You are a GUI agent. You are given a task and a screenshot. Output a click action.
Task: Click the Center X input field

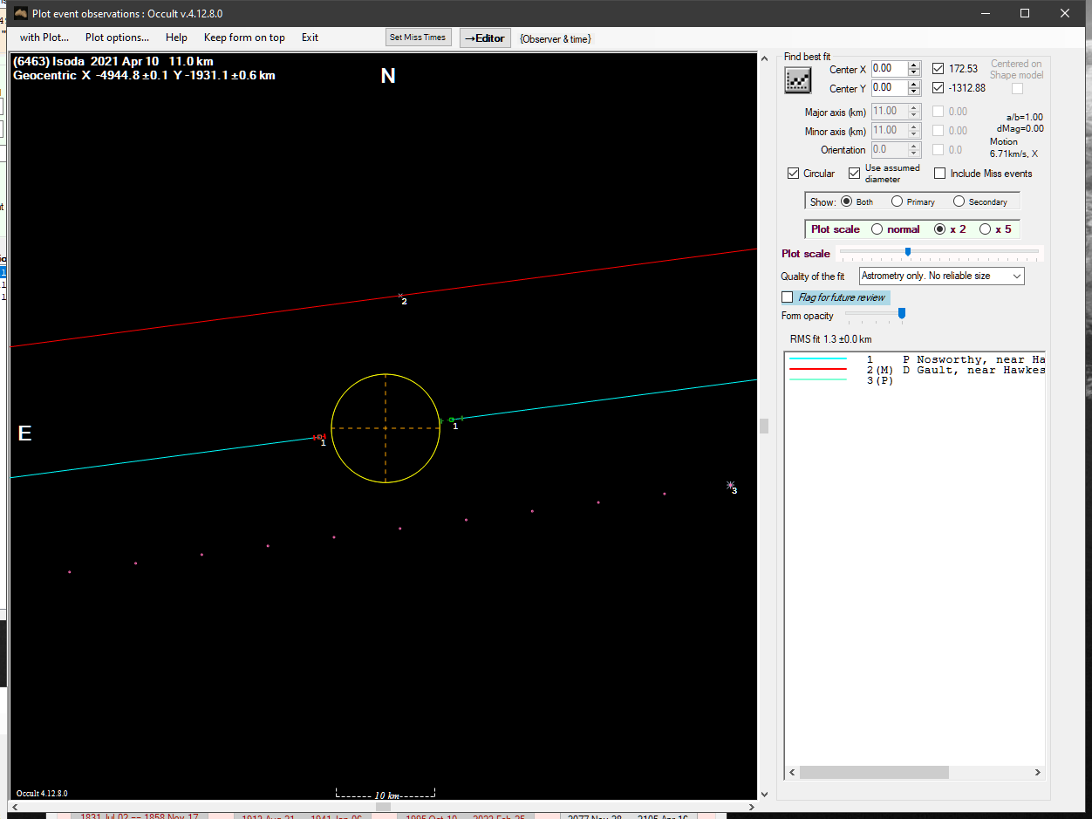890,68
